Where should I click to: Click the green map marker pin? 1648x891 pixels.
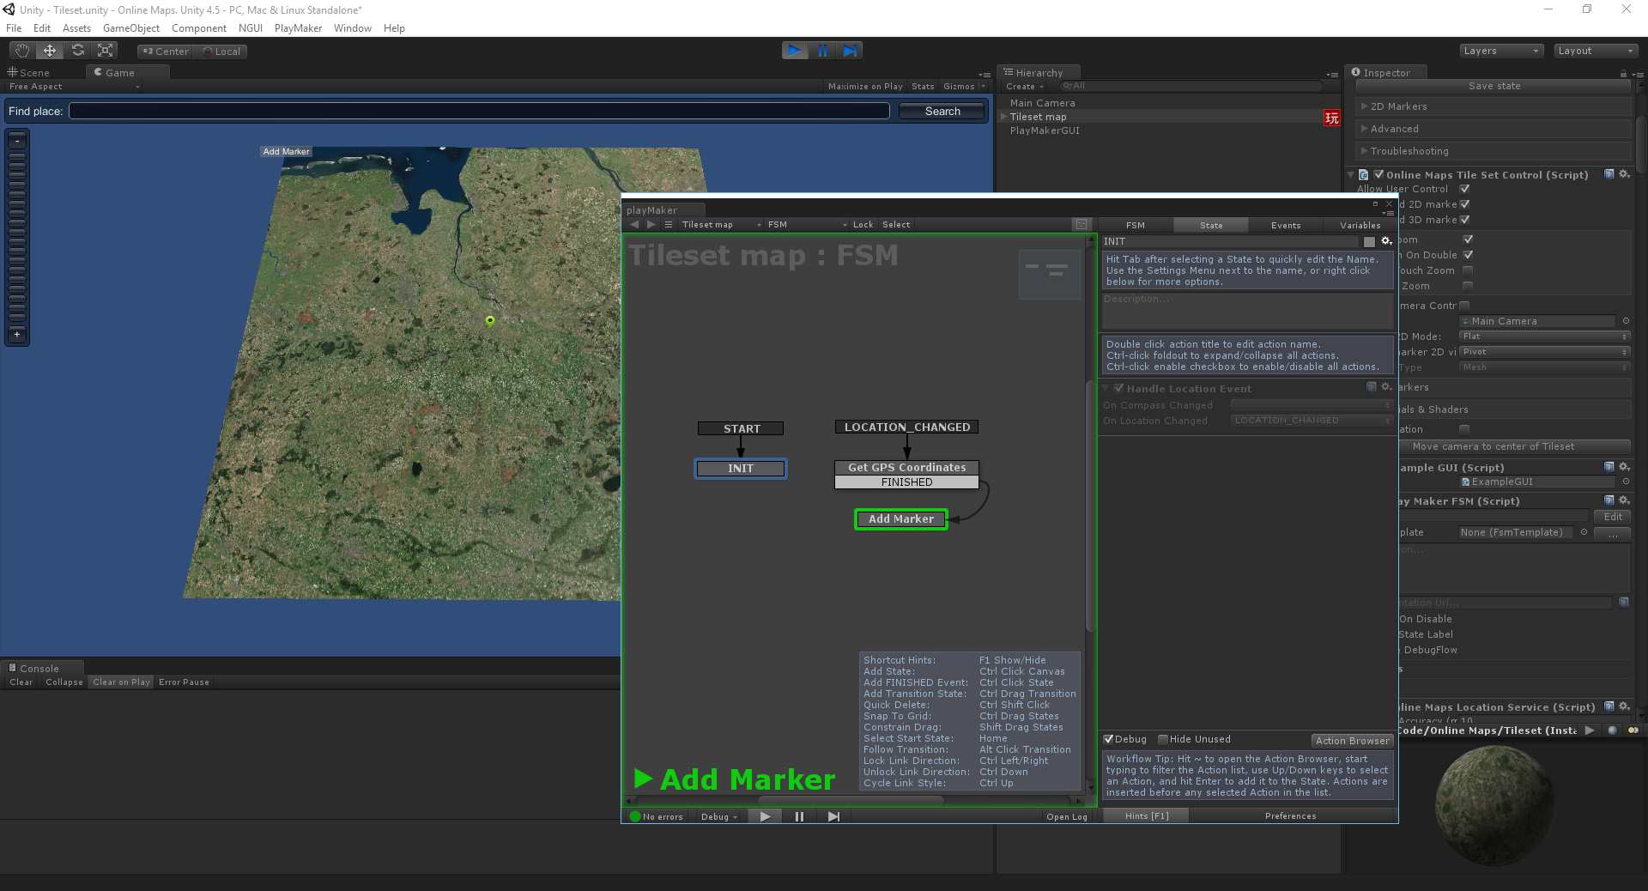tap(490, 321)
